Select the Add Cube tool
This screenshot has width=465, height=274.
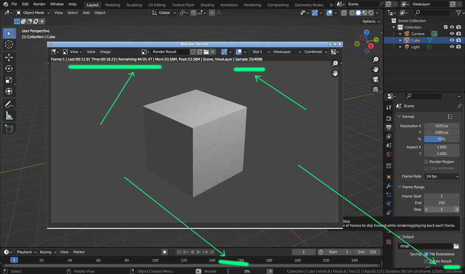pyautogui.click(x=9, y=129)
